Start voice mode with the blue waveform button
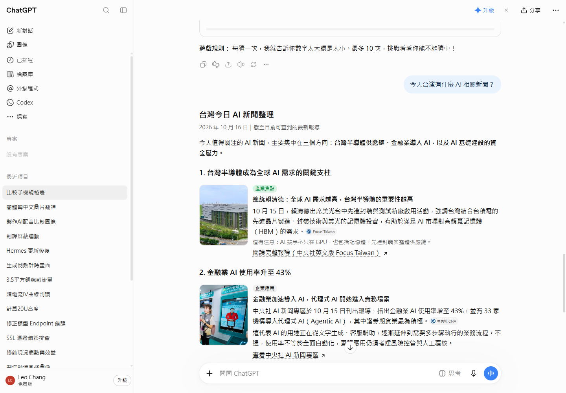This screenshot has height=393, width=566. pos(491,373)
